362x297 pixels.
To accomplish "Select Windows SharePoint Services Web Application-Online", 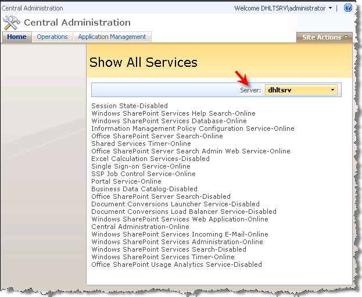I will (x=180, y=219).
